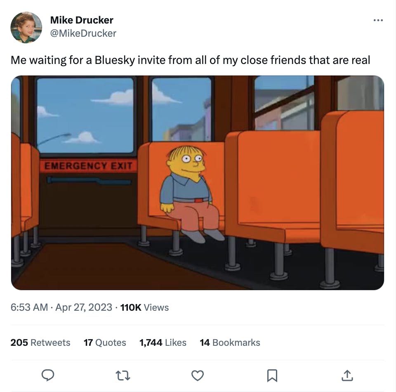
Task: View the list of 205 Retweets
Action: tap(40, 342)
